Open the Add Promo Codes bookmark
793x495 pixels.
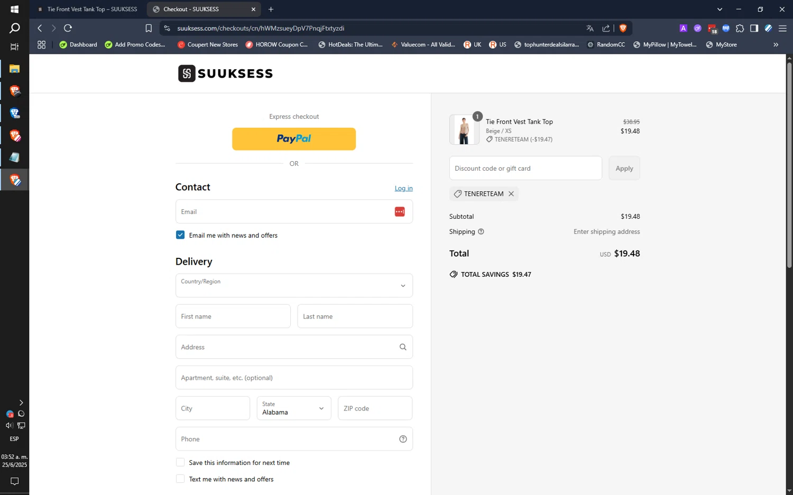(135, 45)
